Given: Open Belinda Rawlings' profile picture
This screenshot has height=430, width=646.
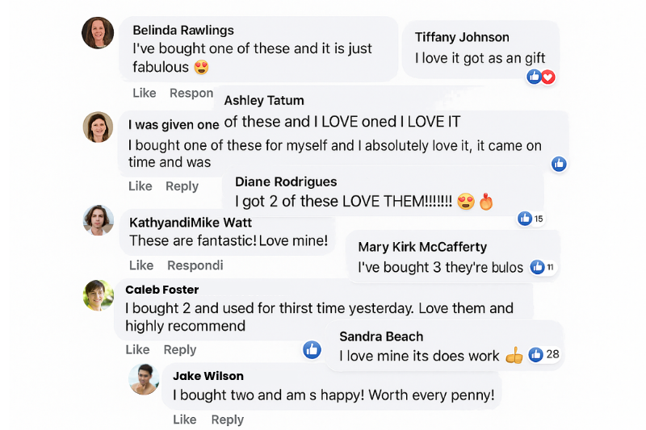Looking at the screenshot, I should [98, 33].
